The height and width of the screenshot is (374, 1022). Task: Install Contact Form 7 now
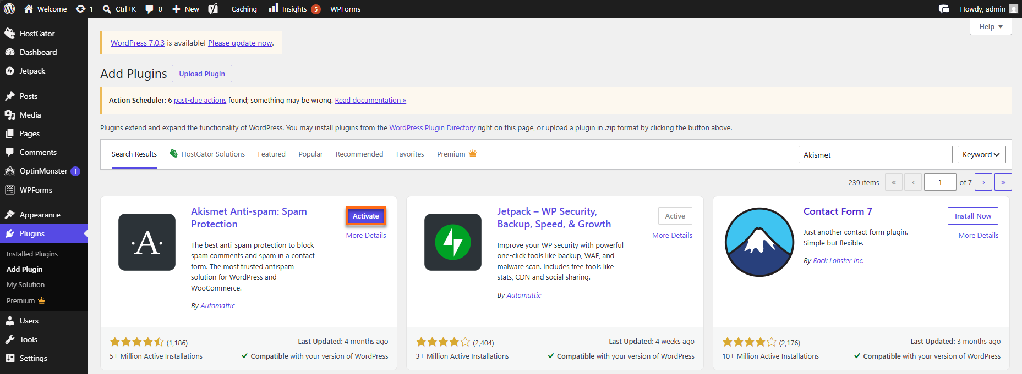pyautogui.click(x=973, y=216)
